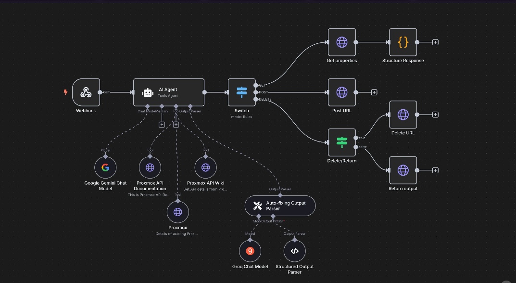The width and height of the screenshot is (516, 283).
Task: Open the Structure Response code node
Action: tap(403, 42)
